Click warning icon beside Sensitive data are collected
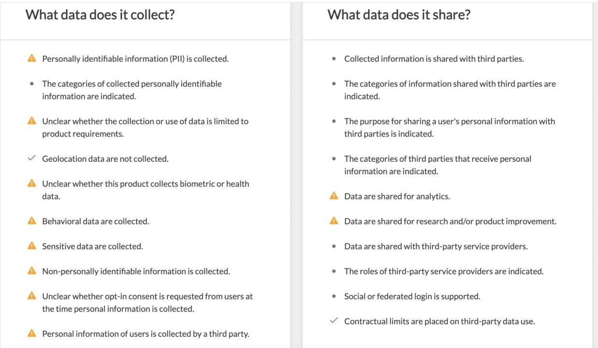598x348 pixels. pyautogui.click(x=32, y=246)
